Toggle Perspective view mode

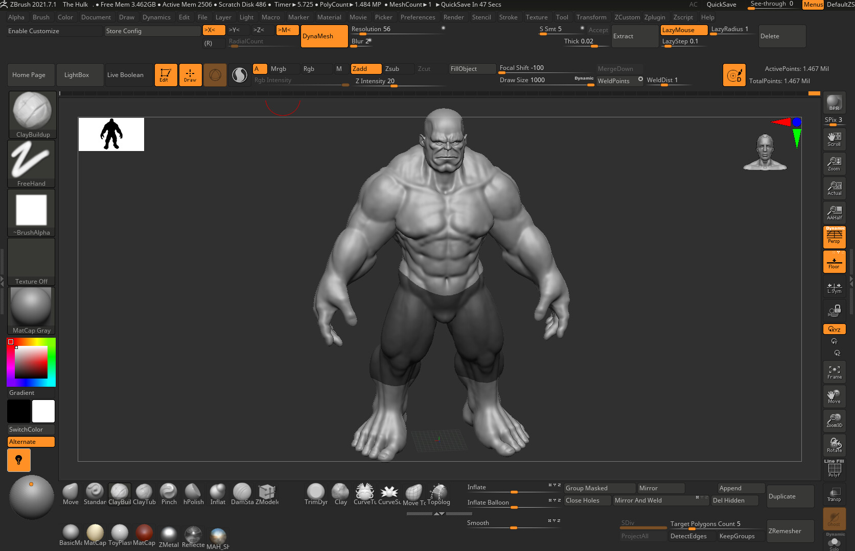(x=834, y=236)
